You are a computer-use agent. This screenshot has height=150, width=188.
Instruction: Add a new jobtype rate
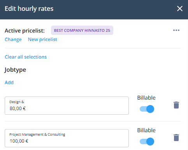click(x=9, y=83)
